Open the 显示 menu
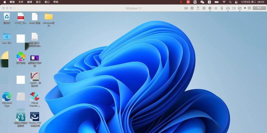The image size is (267, 133). pyautogui.click(x=38, y=2)
